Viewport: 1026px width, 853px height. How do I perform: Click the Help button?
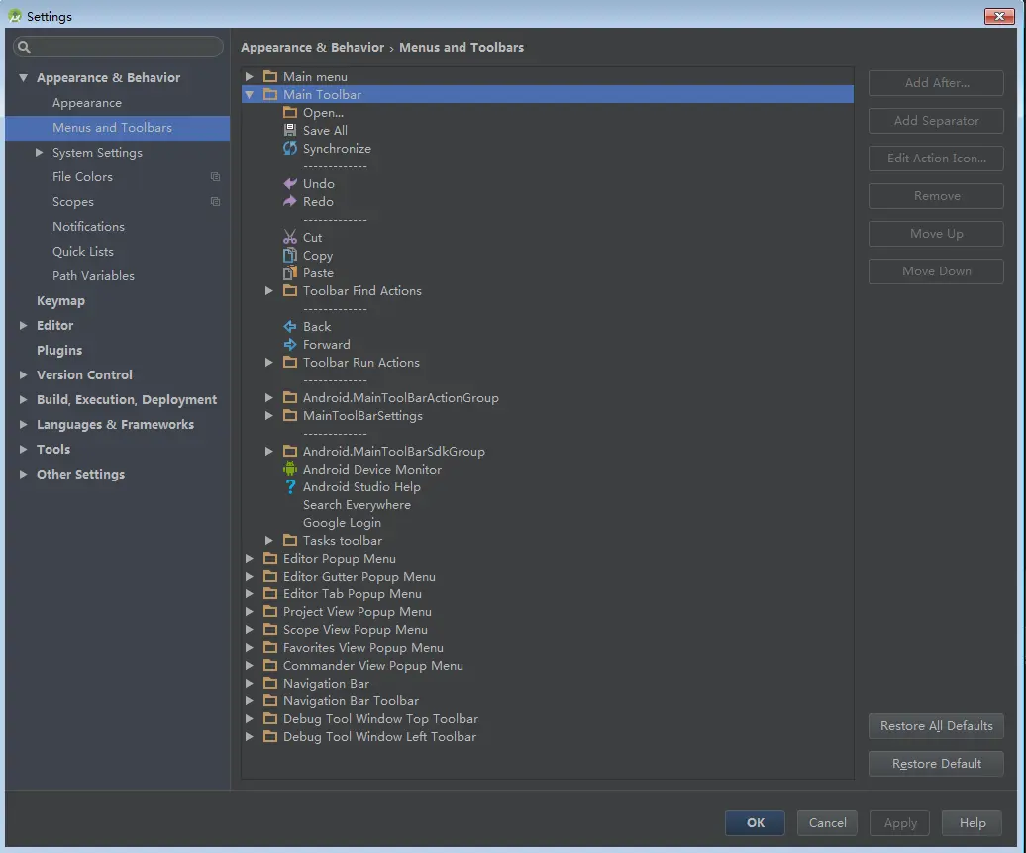click(x=972, y=823)
